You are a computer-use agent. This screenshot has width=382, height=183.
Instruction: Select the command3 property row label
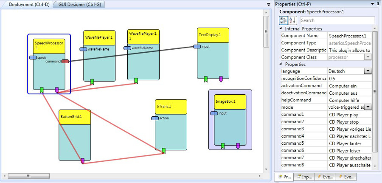point(292,129)
